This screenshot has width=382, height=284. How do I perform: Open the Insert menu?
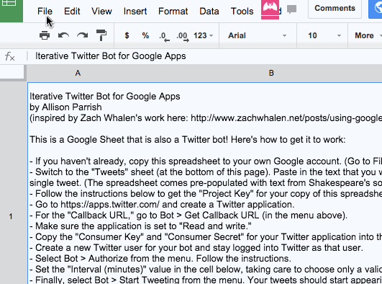[135, 12]
